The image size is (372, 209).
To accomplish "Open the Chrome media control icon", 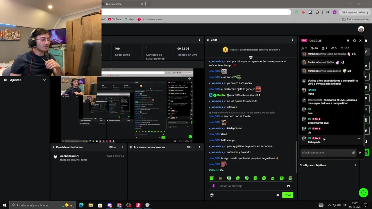I will tap(328, 12).
